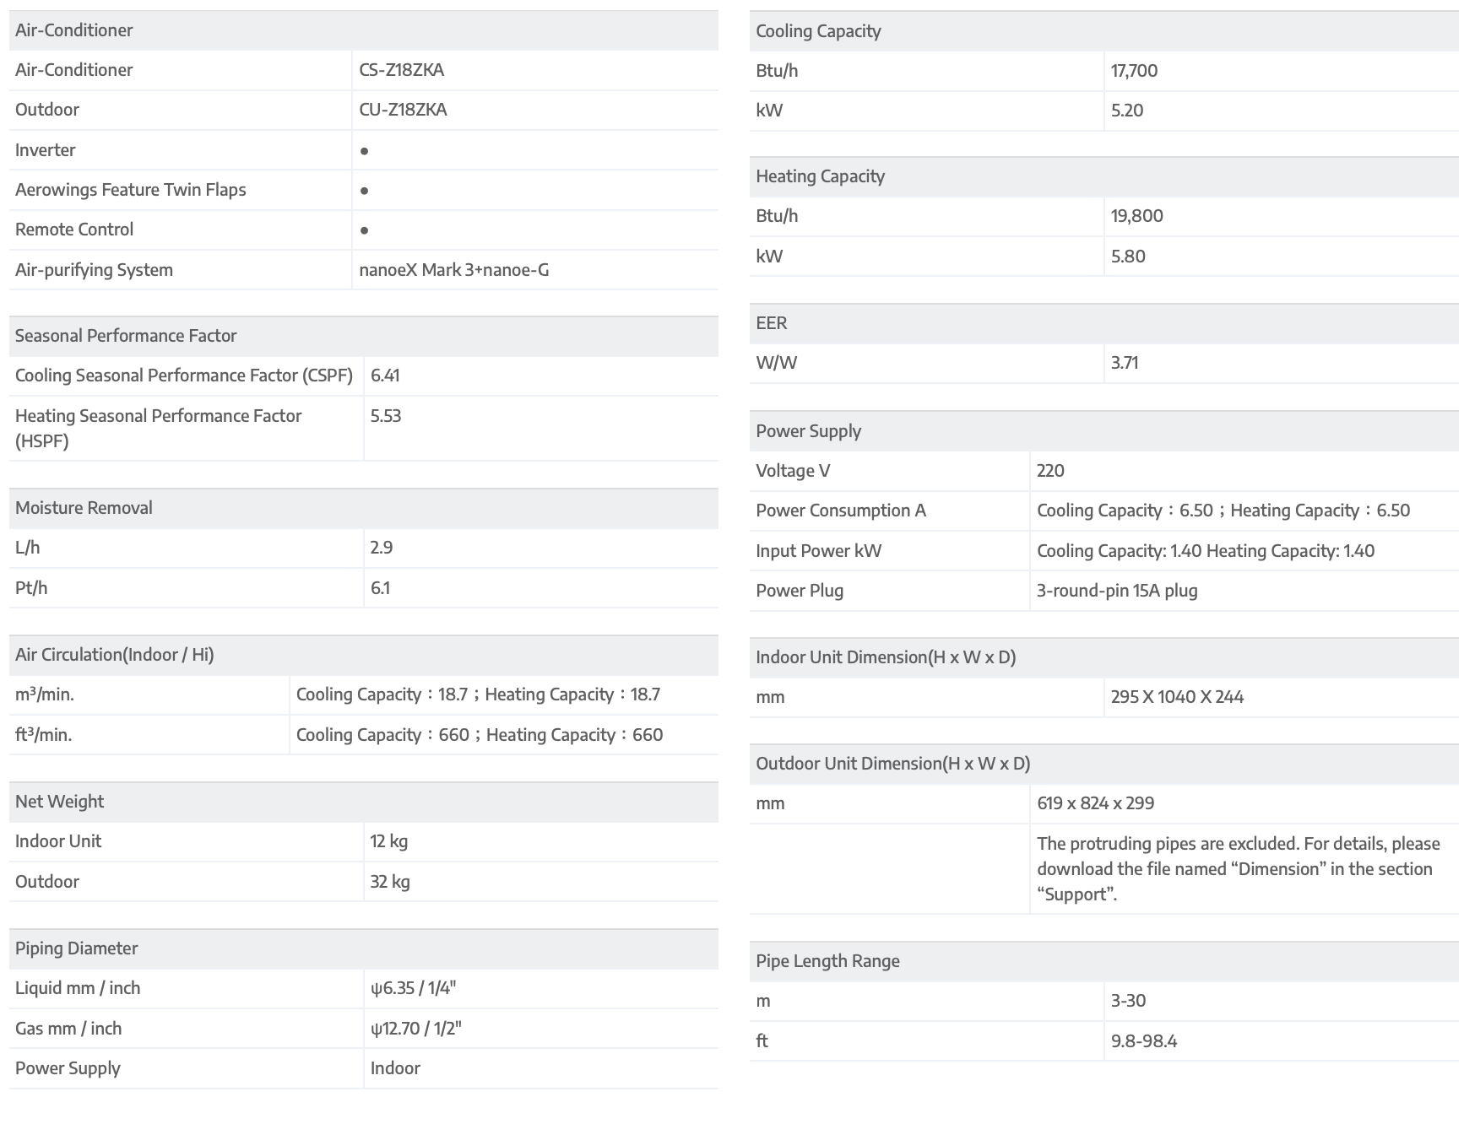
Task: Click the Aerowings Feature Twin Flaps bullet dot
Action: coord(364,191)
